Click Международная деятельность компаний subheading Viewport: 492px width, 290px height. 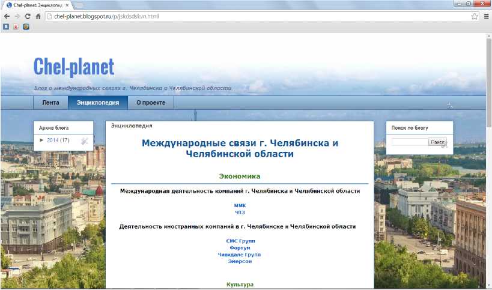(240, 191)
